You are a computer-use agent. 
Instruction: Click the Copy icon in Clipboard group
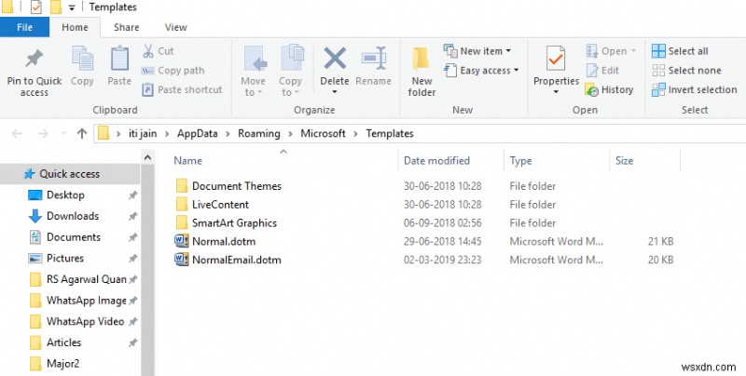click(x=82, y=60)
